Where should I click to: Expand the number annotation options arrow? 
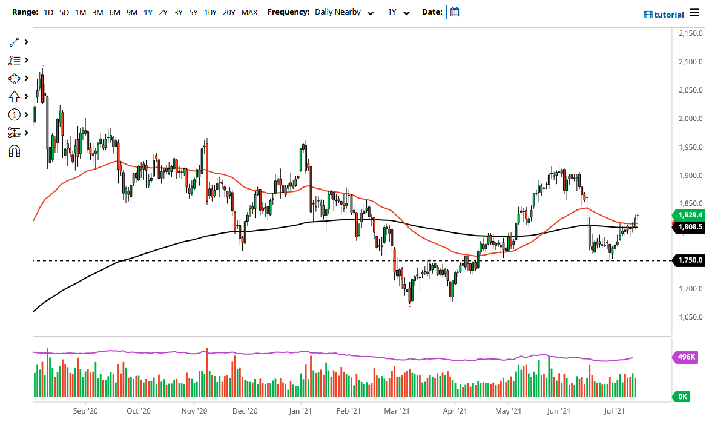pyautogui.click(x=26, y=114)
